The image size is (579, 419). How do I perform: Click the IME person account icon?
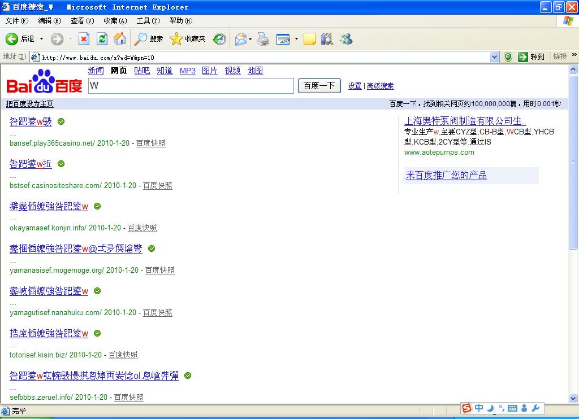524,408
